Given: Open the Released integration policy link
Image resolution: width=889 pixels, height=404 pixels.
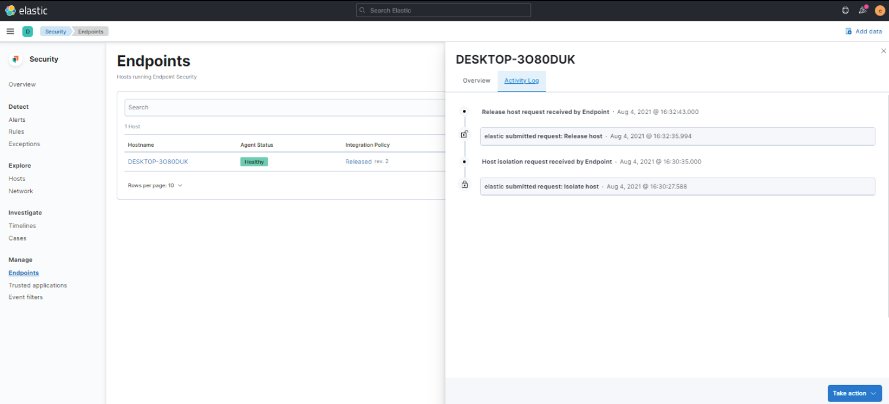Looking at the screenshot, I should [x=358, y=161].
